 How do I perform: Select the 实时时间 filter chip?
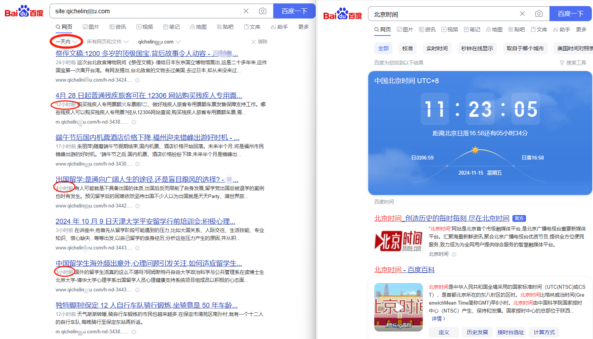[437, 48]
